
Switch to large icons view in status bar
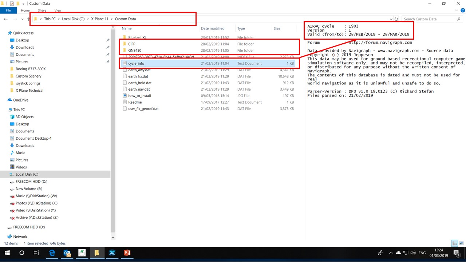[x=461, y=243]
